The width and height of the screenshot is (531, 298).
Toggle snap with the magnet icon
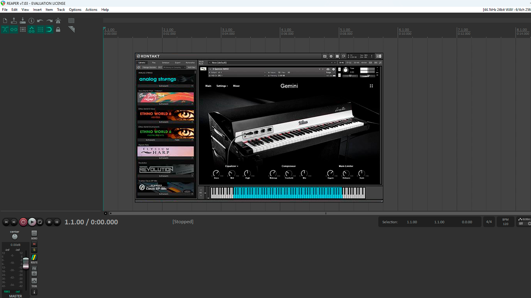(49, 29)
